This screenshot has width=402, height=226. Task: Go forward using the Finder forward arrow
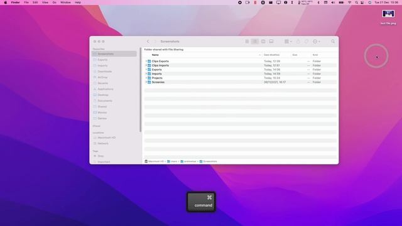pos(155,41)
